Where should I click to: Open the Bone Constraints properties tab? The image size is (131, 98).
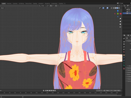(x=124, y=65)
